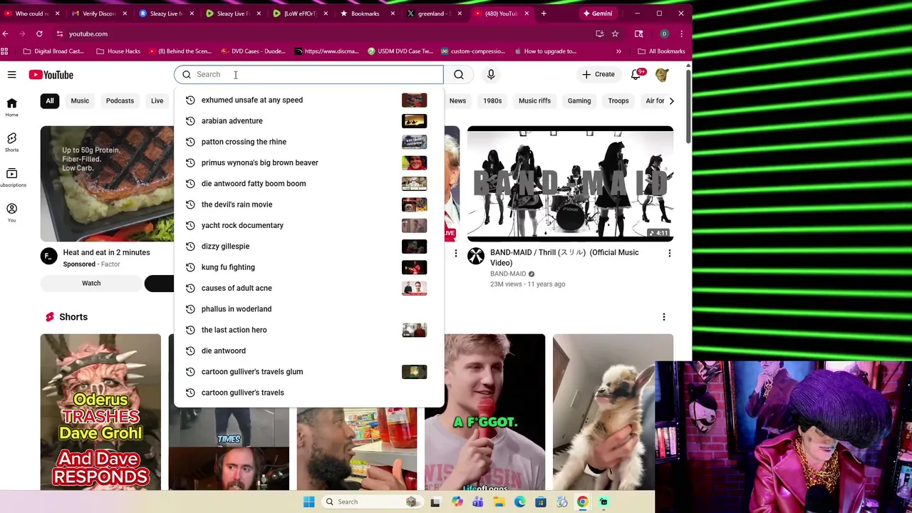
Task: Start voice search with microphone icon
Action: 491,74
